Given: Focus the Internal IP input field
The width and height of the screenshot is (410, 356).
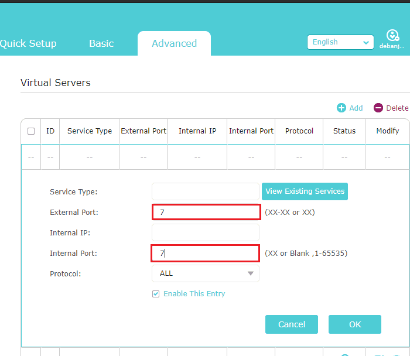Looking at the screenshot, I should 206,232.
